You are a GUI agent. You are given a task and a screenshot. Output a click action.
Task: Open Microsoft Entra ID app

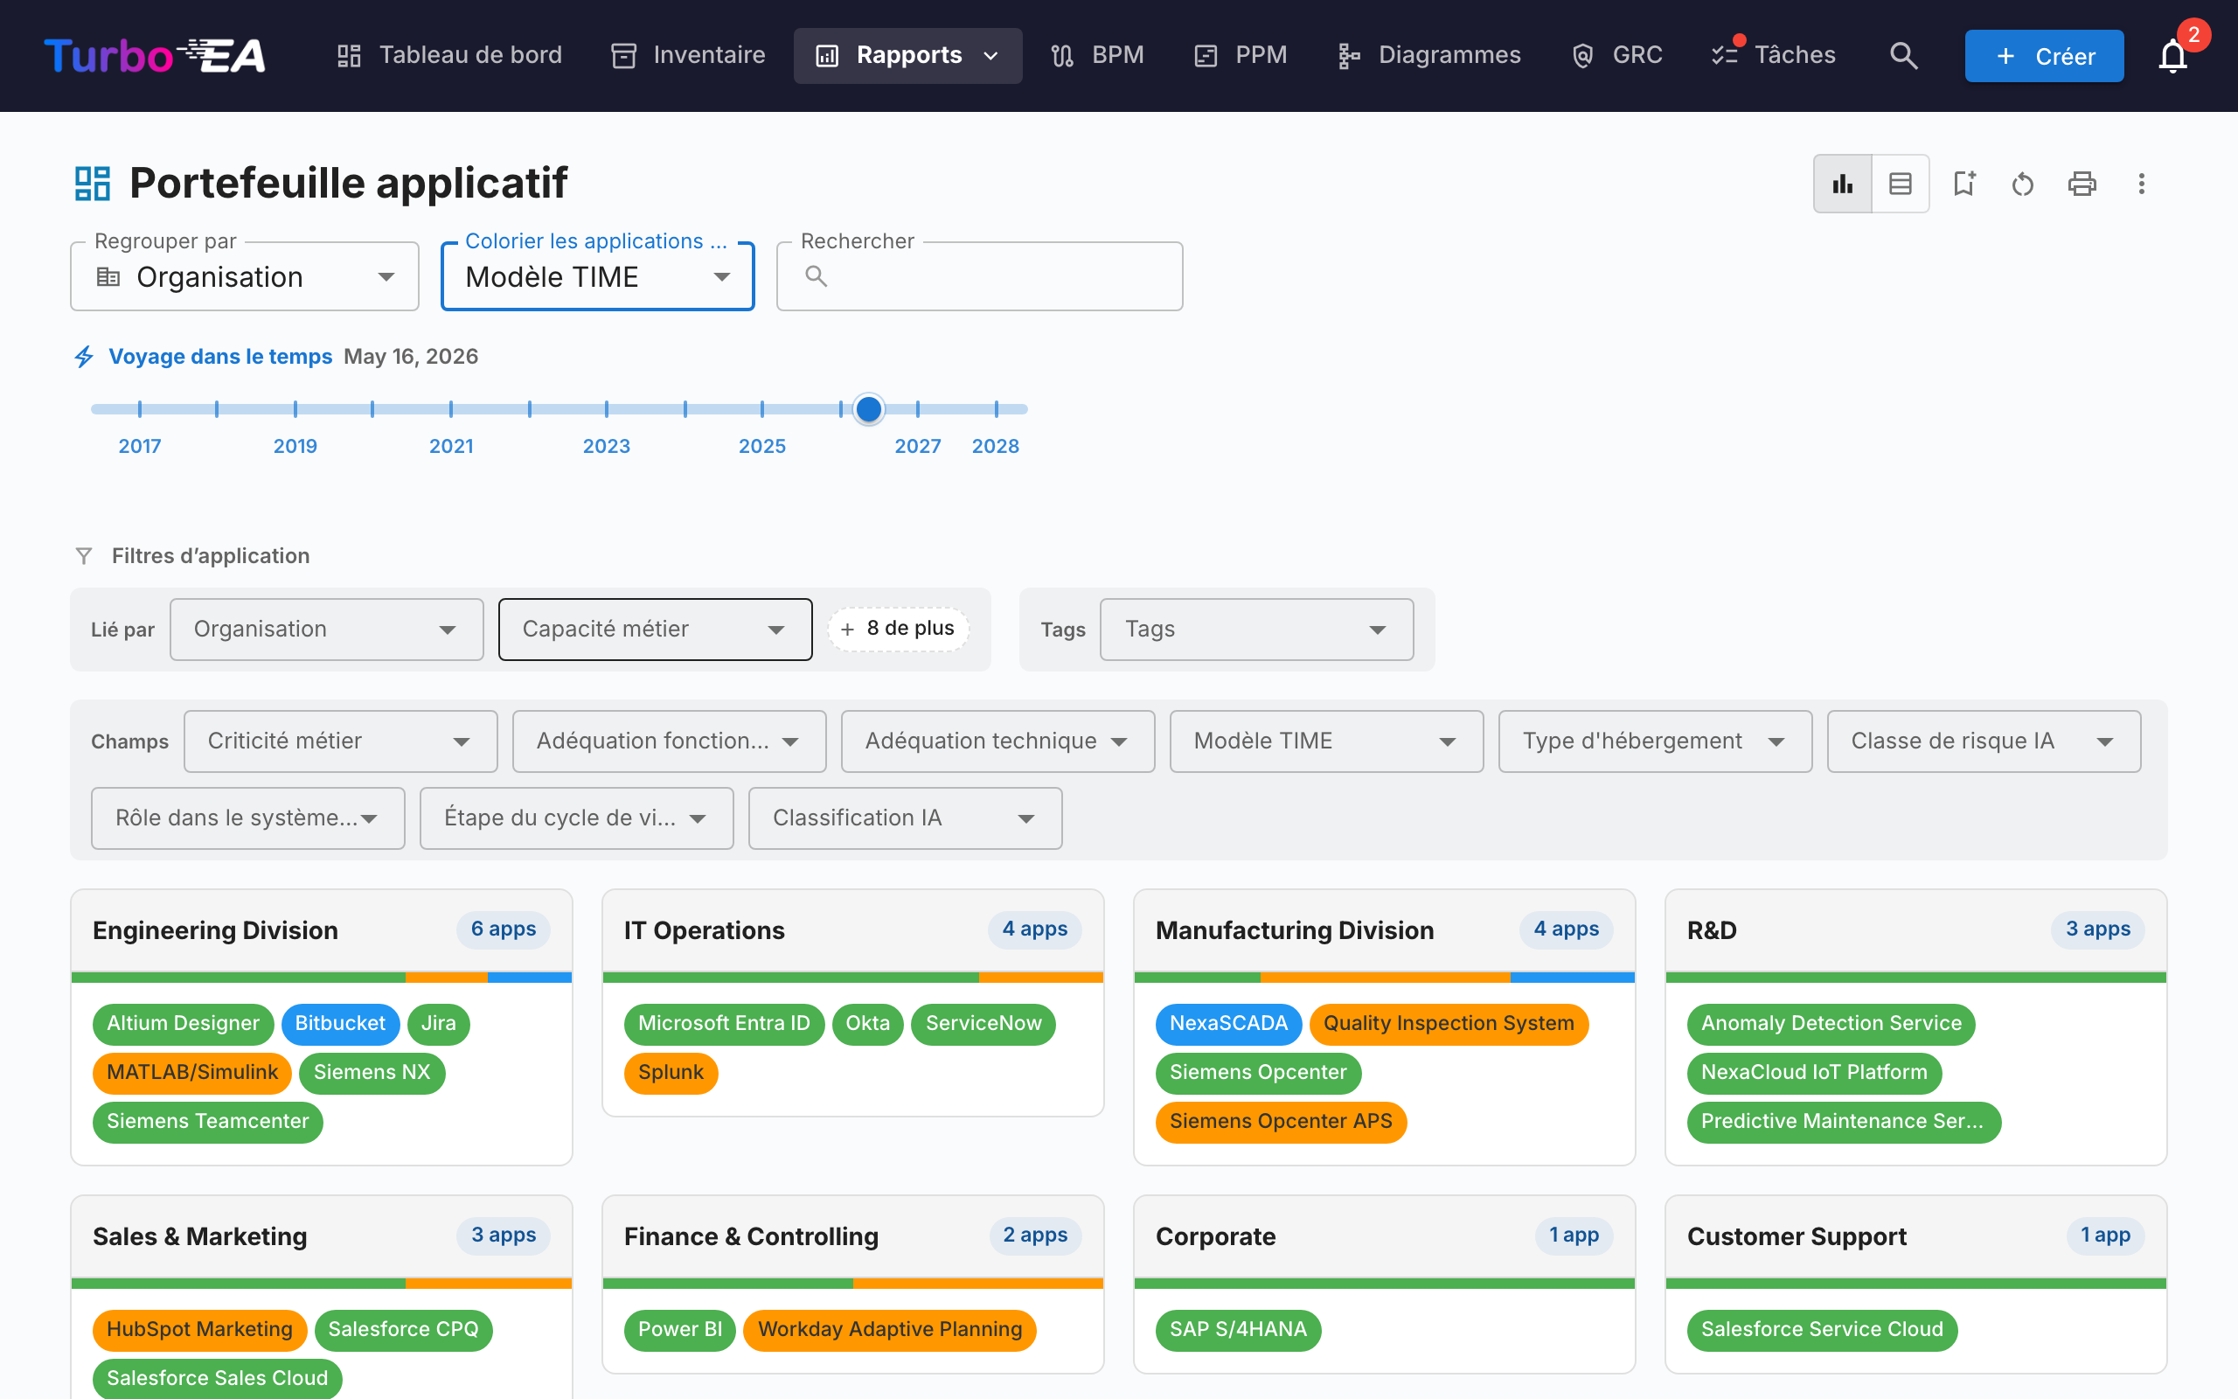(x=724, y=1023)
